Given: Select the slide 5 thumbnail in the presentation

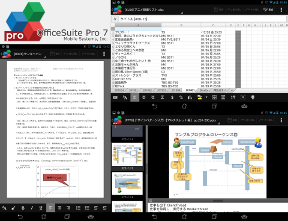Looking at the screenshot, I should 127,155.
